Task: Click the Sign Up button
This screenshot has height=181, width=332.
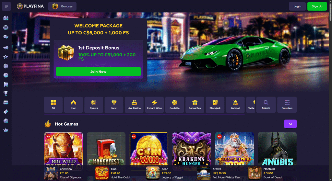Action: [x=317, y=6]
